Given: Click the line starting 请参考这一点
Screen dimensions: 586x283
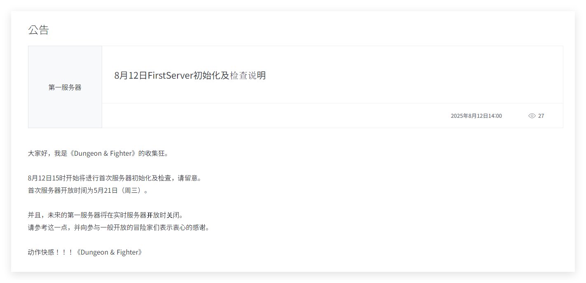Looking at the screenshot, I should coord(119,227).
